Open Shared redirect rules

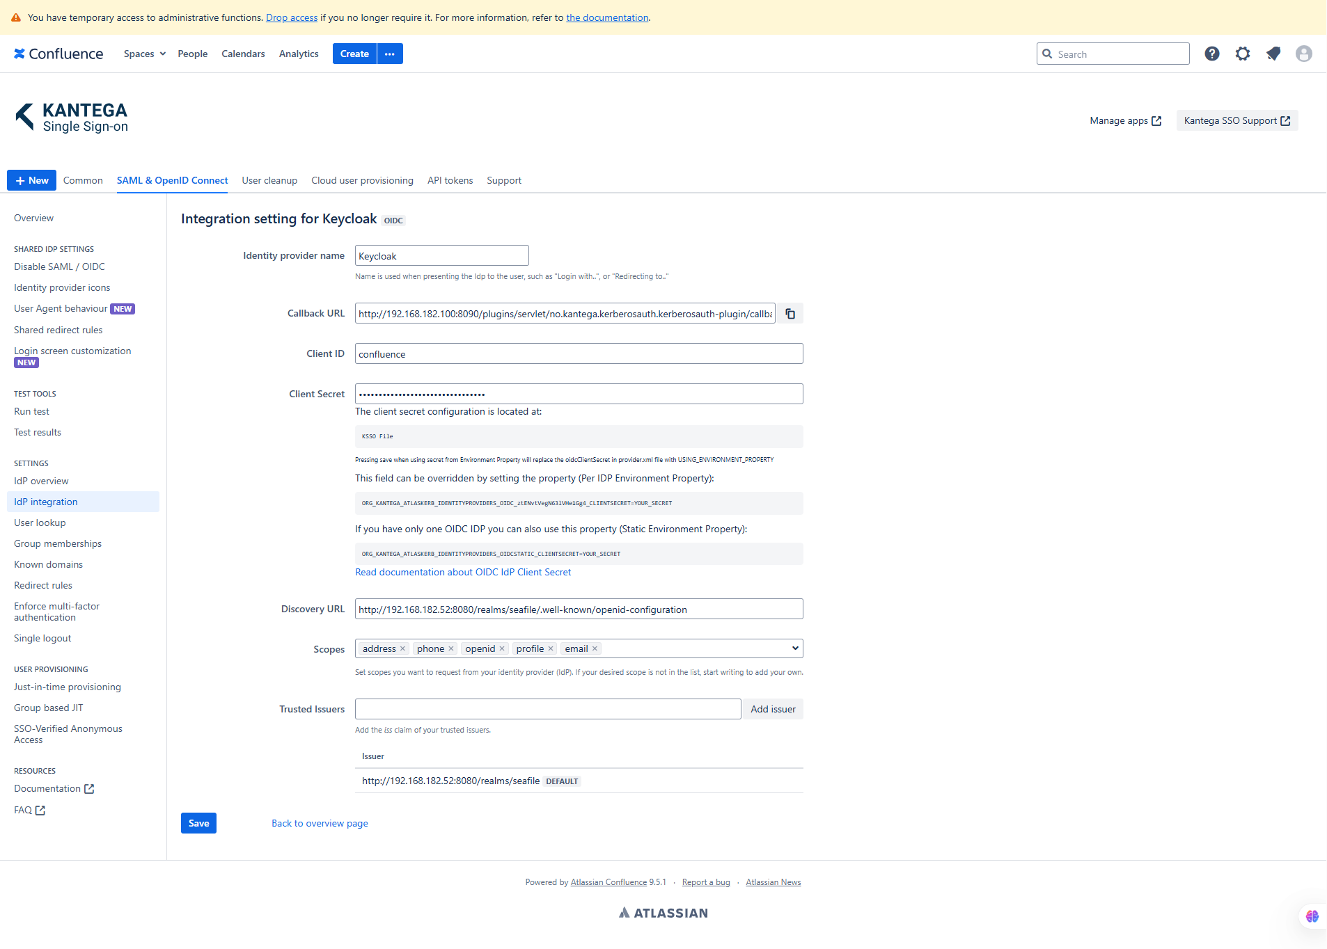(x=58, y=330)
